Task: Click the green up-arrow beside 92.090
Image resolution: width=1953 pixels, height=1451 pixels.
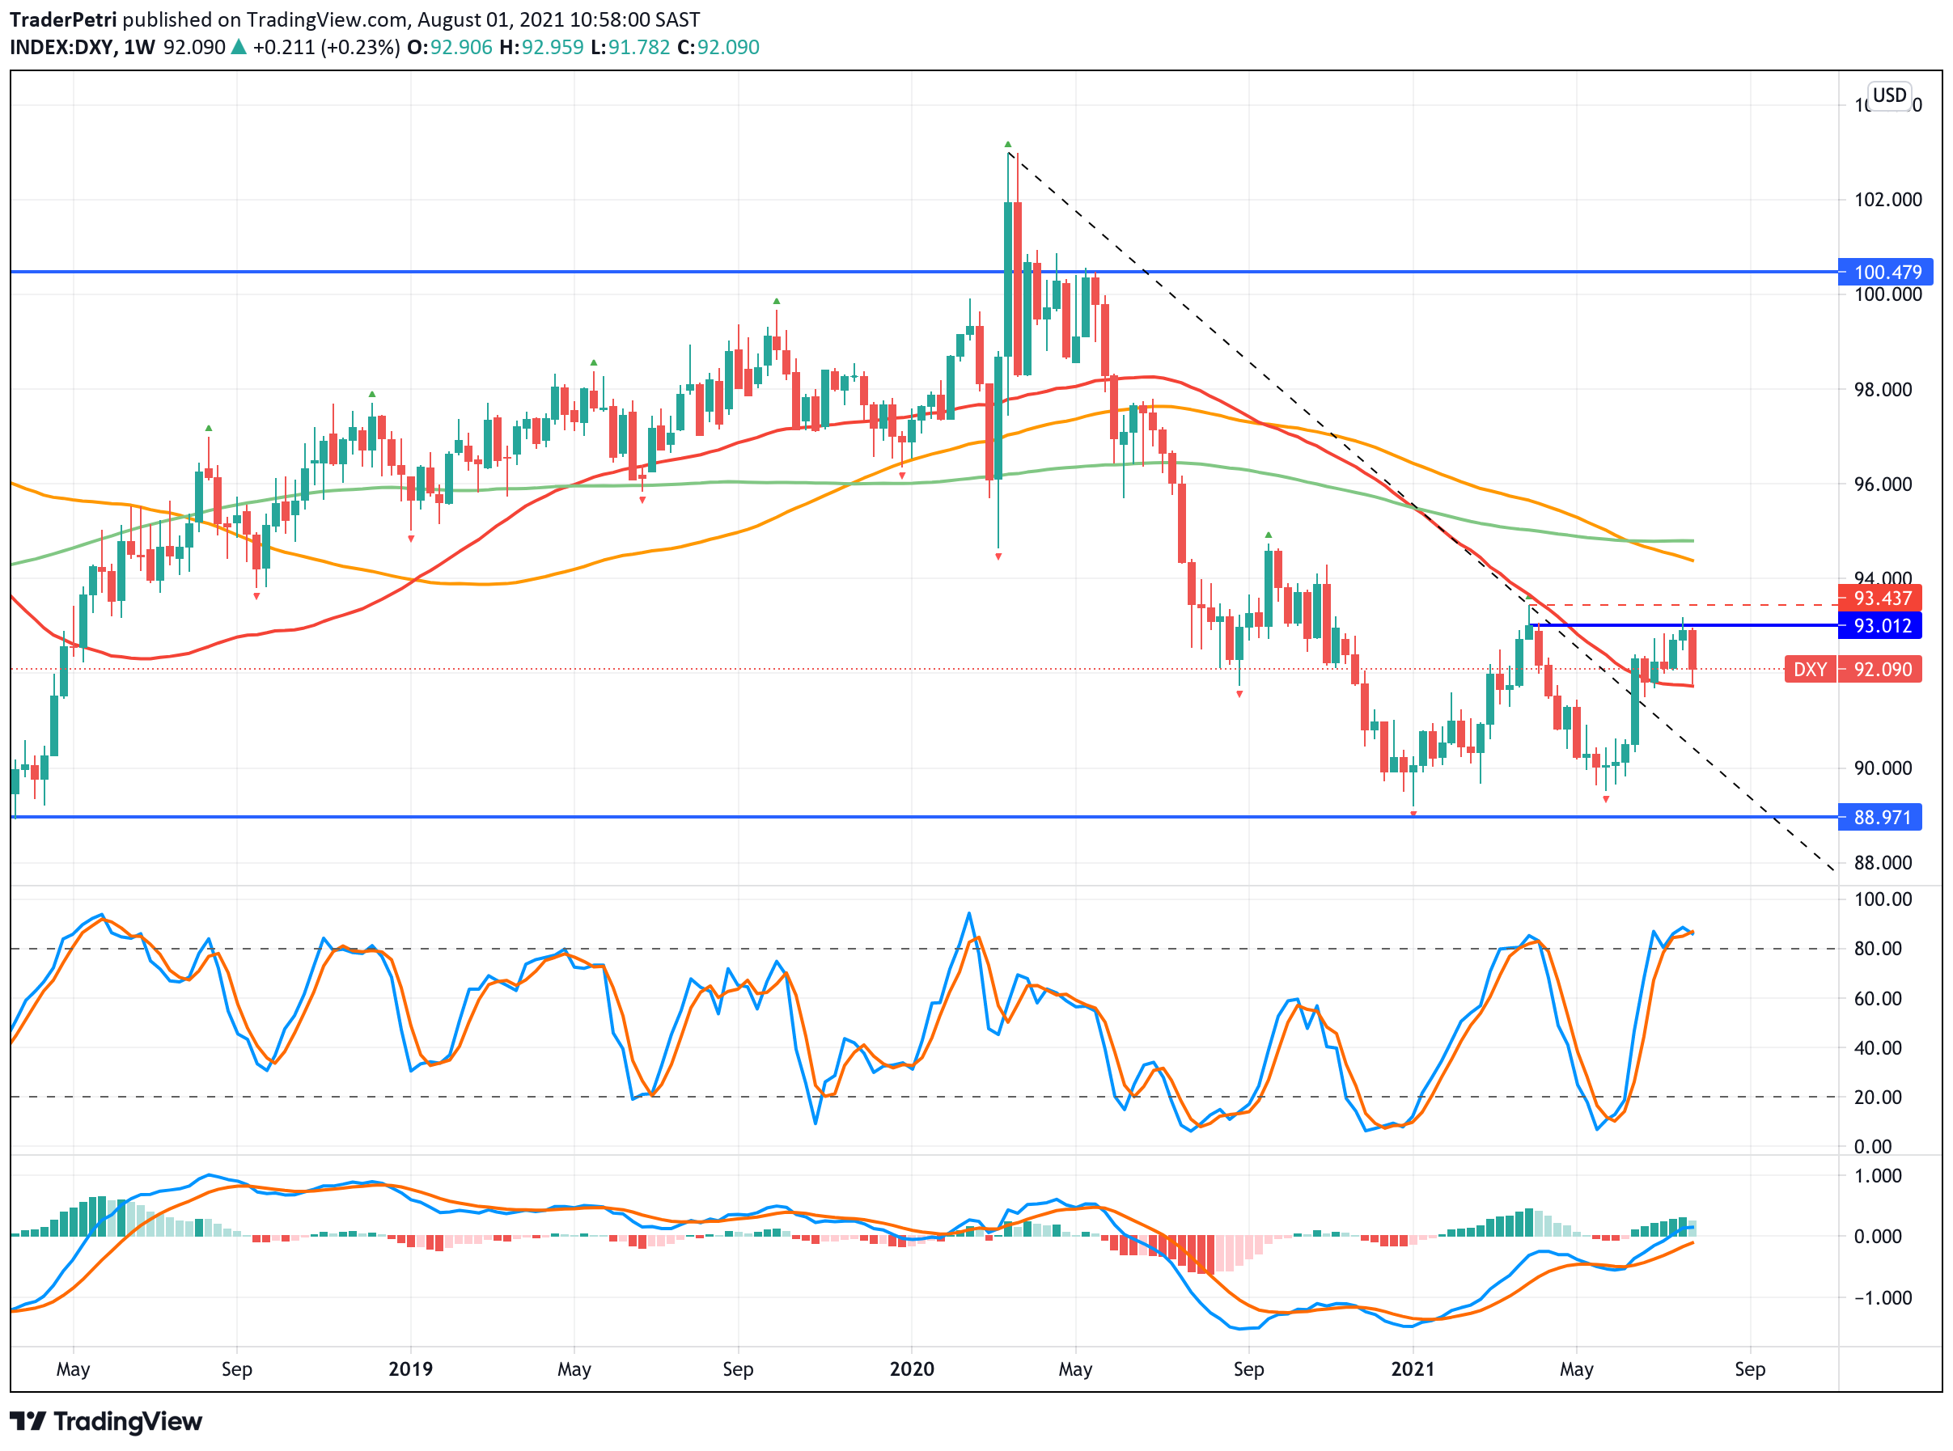Action: (238, 47)
